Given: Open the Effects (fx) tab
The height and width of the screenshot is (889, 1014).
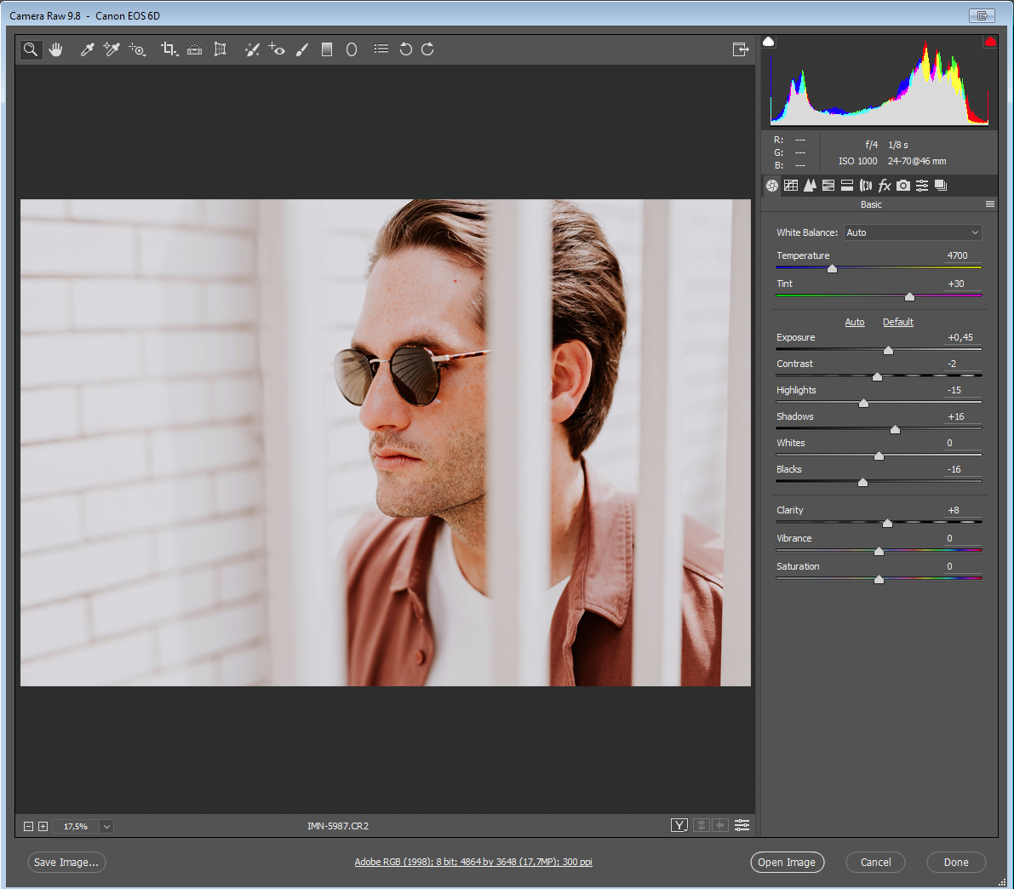Looking at the screenshot, I should click(885, 186).
